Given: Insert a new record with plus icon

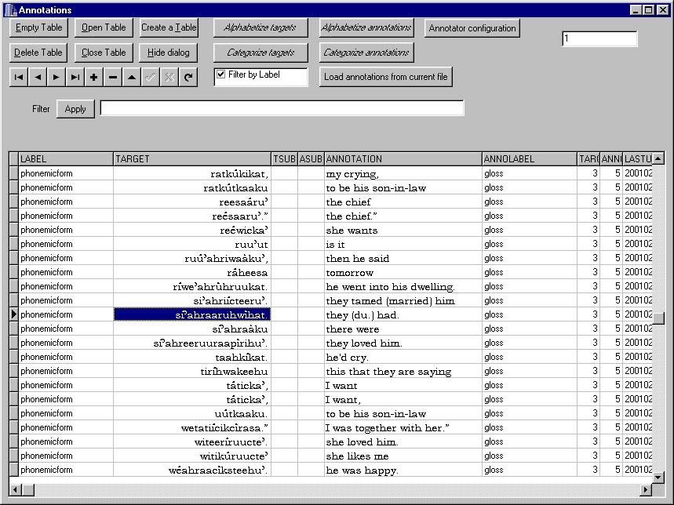Looking at the screenshot, I should (94, 77).
